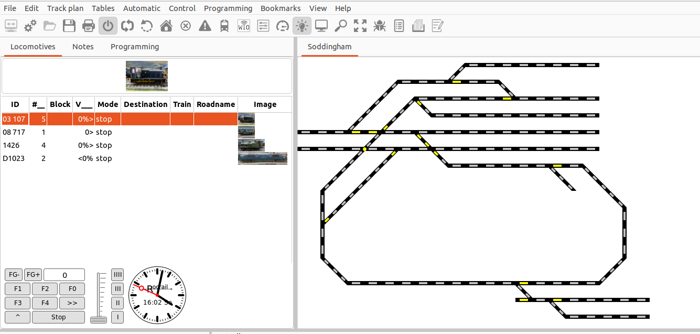Open the Track plan menu
Screen dimensions: 700x334
point(65,8)
